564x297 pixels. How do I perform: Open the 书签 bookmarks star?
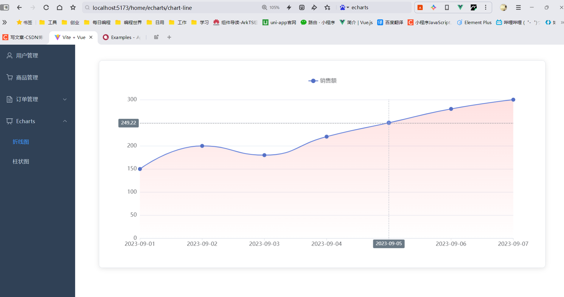point(24,22)
